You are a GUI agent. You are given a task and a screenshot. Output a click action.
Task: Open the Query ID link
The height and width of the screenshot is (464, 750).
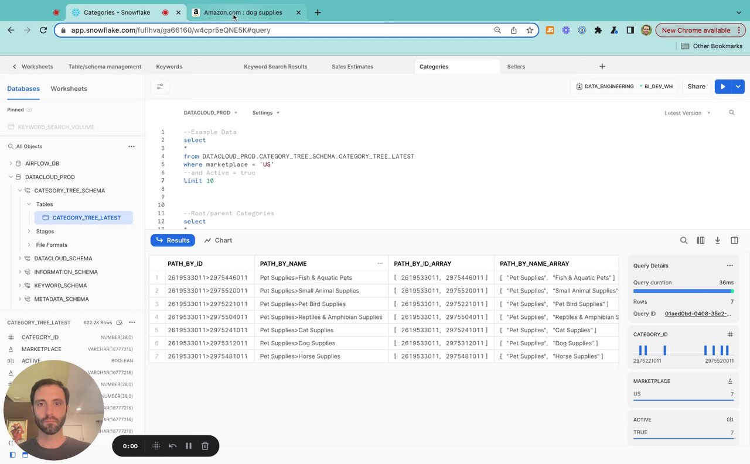[698, 314]
